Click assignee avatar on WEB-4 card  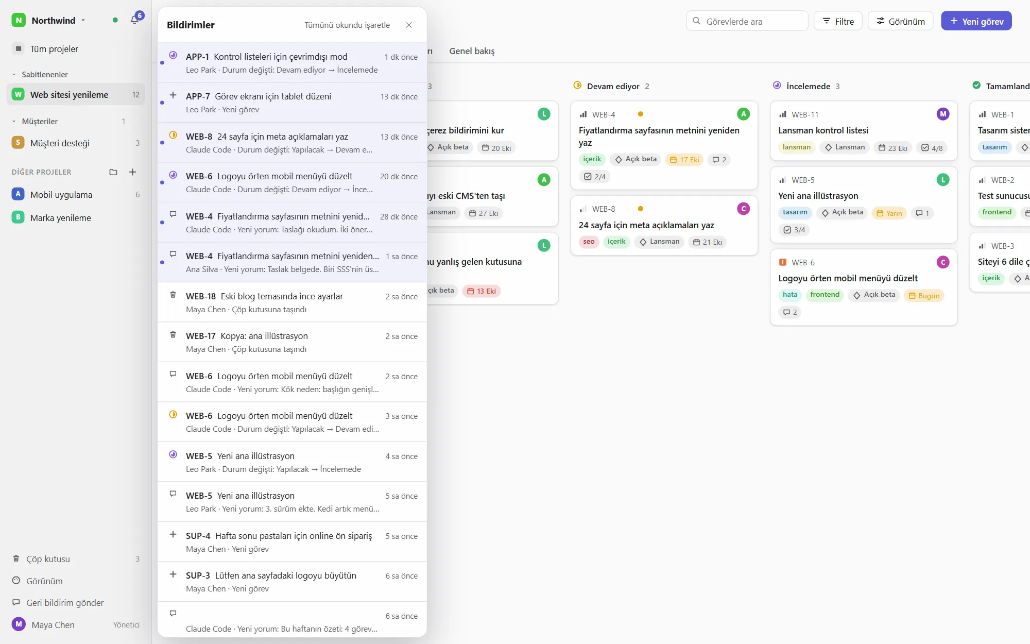click(x=743, y=114)
